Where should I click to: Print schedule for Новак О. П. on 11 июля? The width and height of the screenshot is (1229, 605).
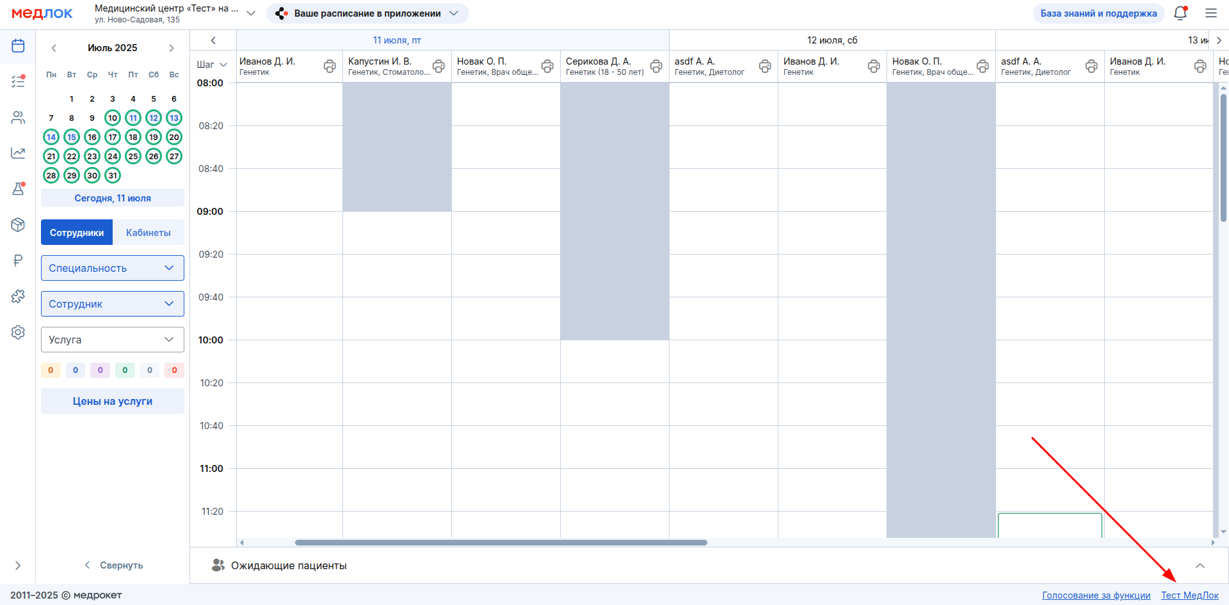pyautogui.click(x=547, y=66)
